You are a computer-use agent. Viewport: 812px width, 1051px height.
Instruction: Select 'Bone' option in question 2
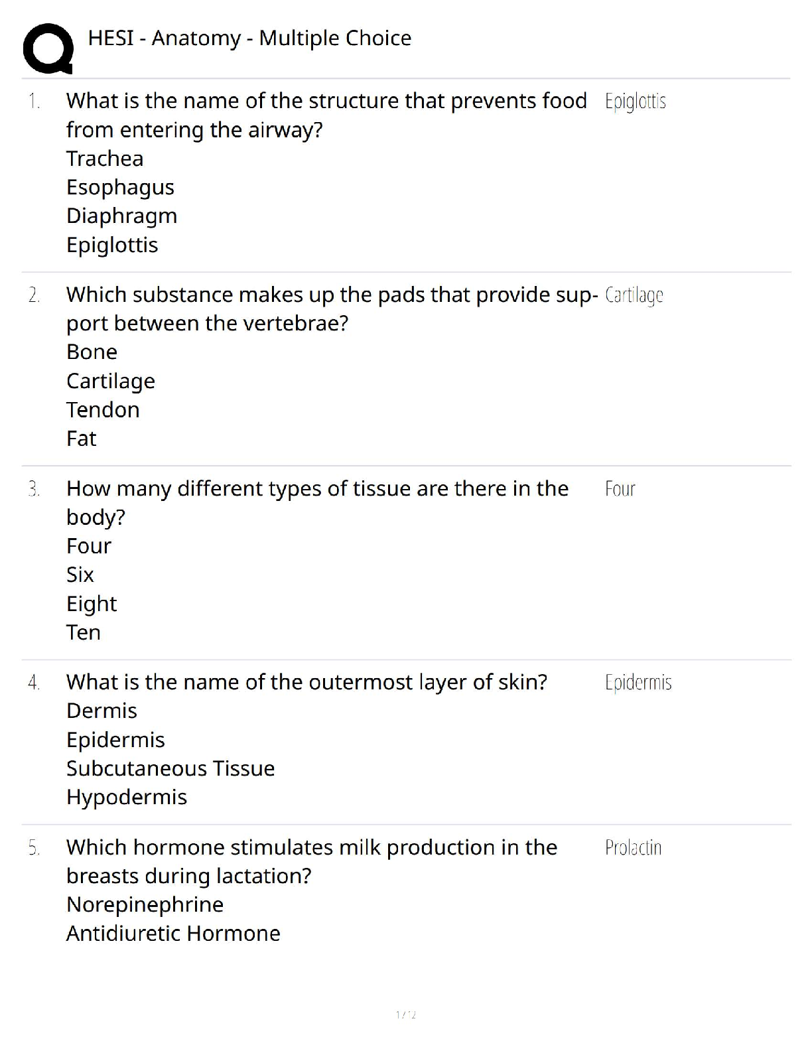click(92, 352)
